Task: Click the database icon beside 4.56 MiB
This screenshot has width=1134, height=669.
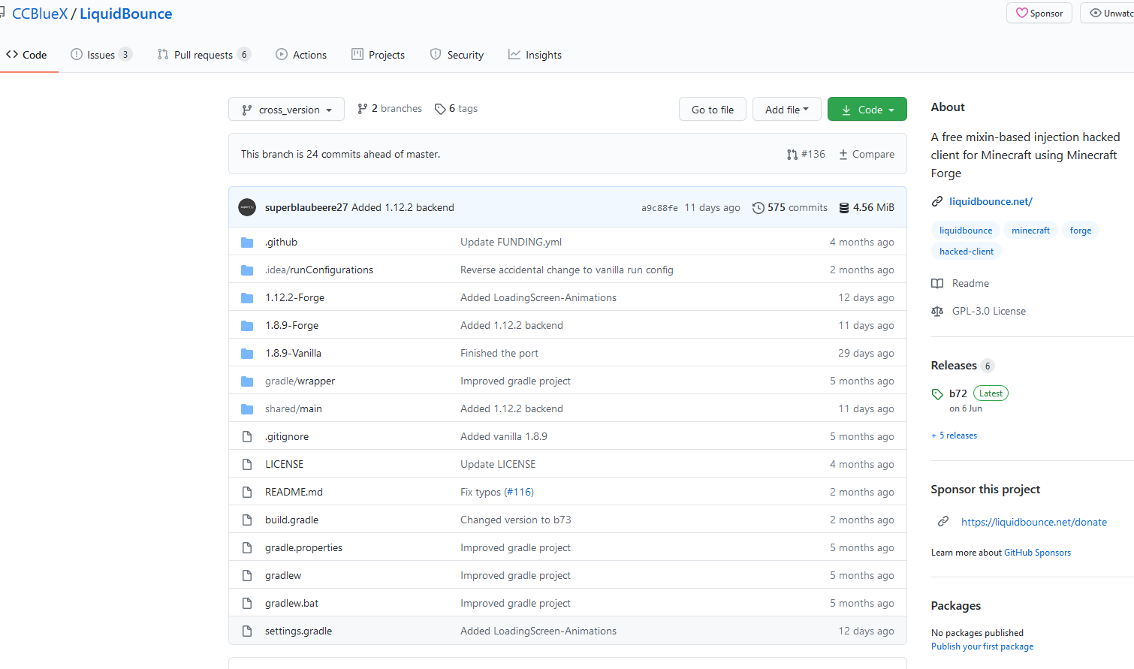Action: (844, 207)
